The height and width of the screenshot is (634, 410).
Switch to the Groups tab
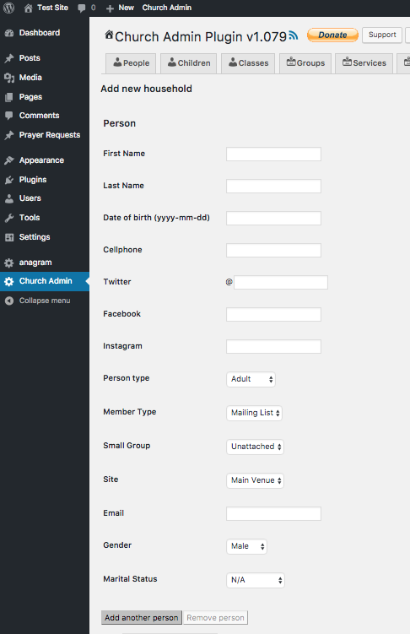coord(305,63)
